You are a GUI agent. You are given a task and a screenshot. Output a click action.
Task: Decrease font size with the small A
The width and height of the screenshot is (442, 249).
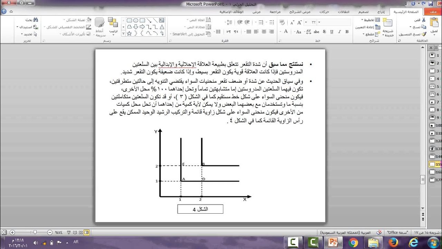pos(292,22)
